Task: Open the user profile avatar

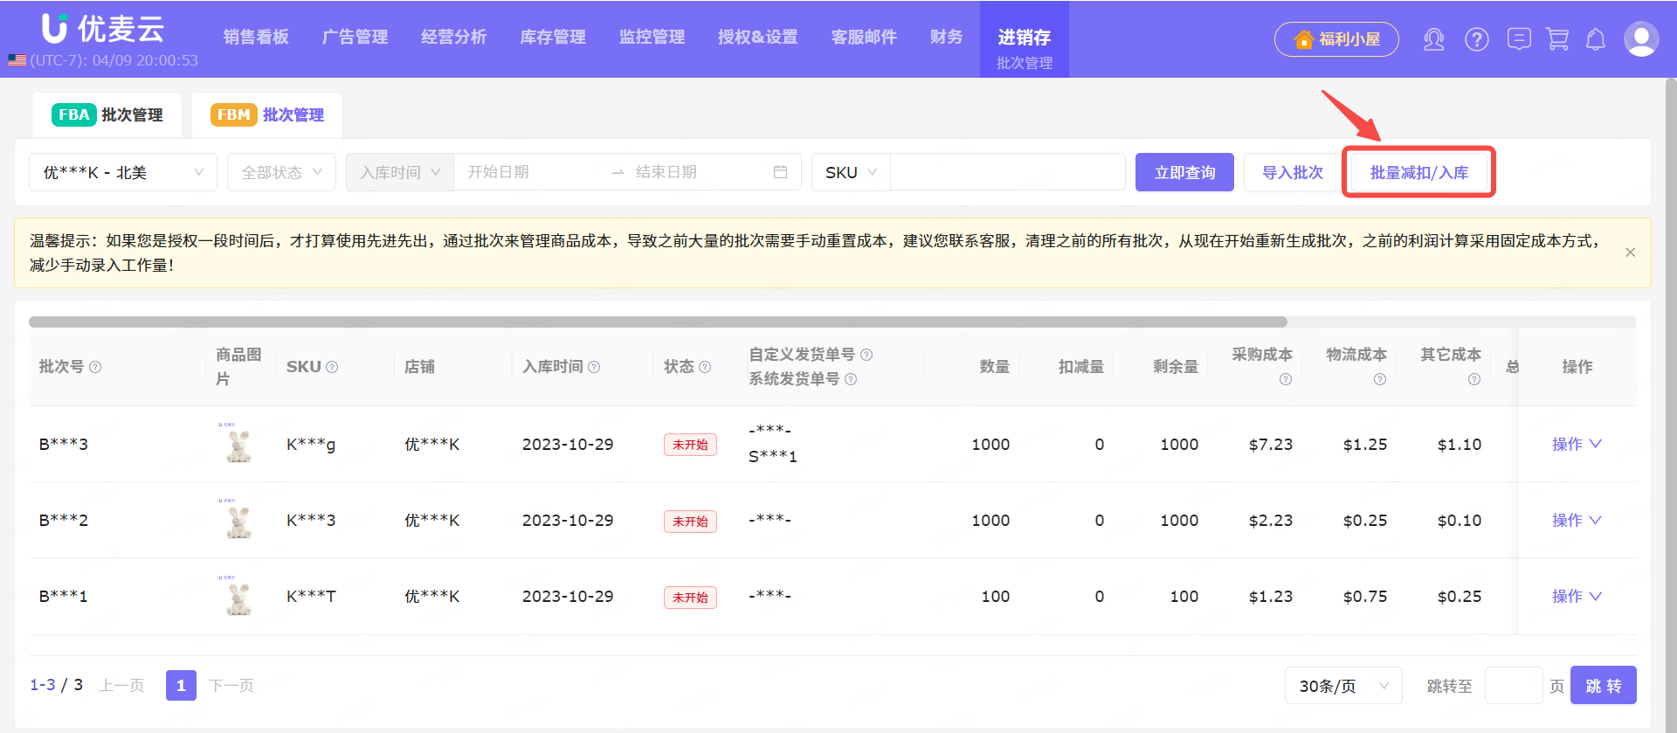Action: [1640, 39]
